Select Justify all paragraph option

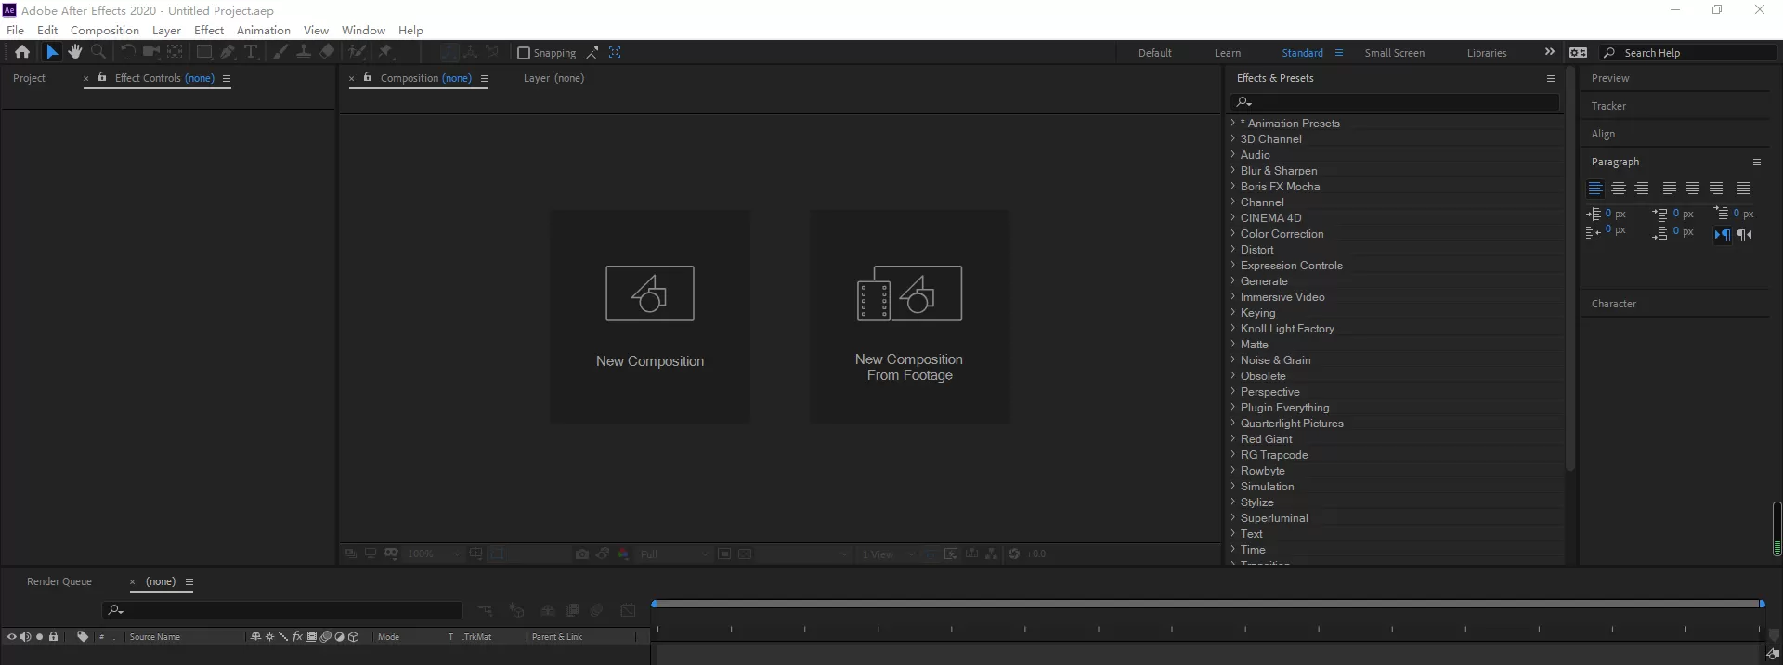coord(1744,189)
